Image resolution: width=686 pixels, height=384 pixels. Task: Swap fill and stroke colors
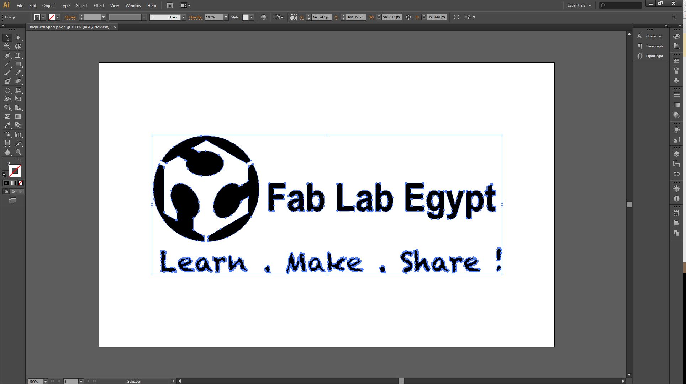click(x=20, y=160)
